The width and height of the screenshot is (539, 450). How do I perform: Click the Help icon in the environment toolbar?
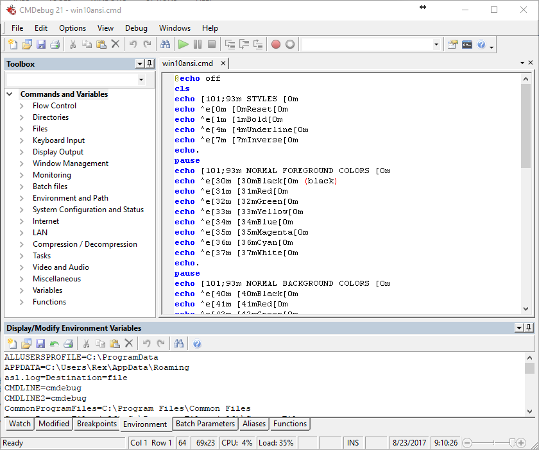click(197, 344)
